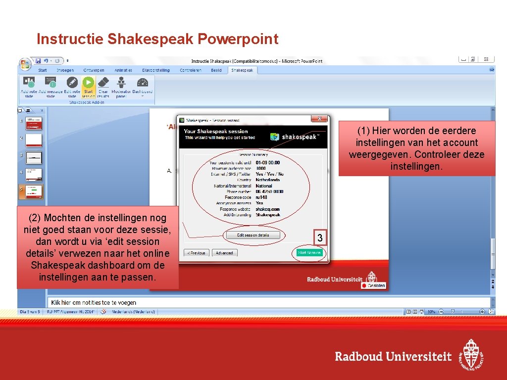Viewport: 507px width, 380px height.
Task: Click the response code ru148 value
Action: pos(261,197)
